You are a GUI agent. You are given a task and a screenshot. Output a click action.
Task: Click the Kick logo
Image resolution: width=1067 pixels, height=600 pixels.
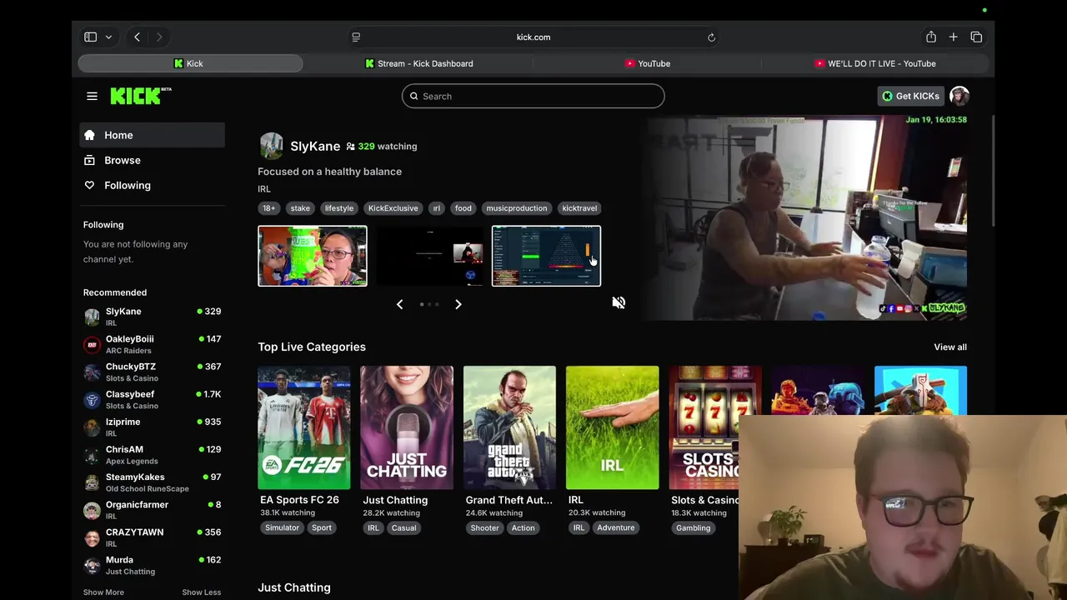click(141, 96)
